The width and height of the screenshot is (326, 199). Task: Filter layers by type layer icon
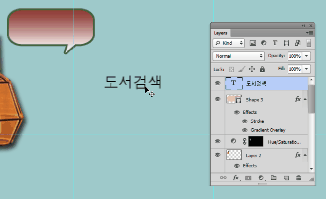(275, 43)
